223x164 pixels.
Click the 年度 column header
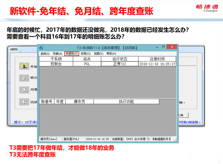60,101
